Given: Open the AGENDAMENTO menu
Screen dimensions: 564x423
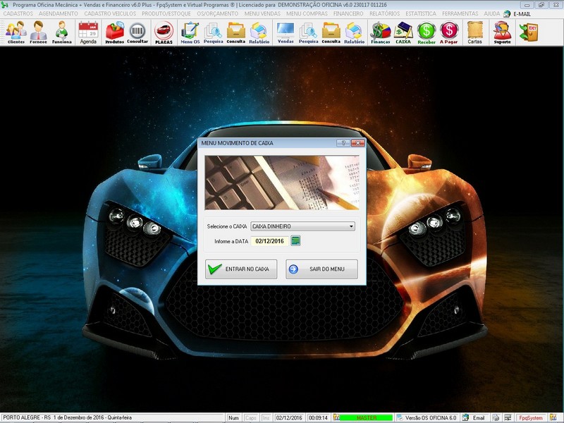Looking at the screenshot, I should point(59,13).
